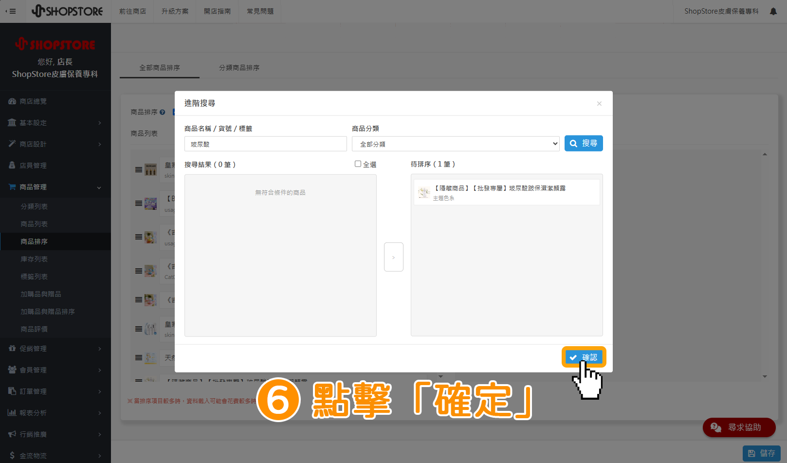
Task: Open 開店指南 in top menu
Action: 217,11
